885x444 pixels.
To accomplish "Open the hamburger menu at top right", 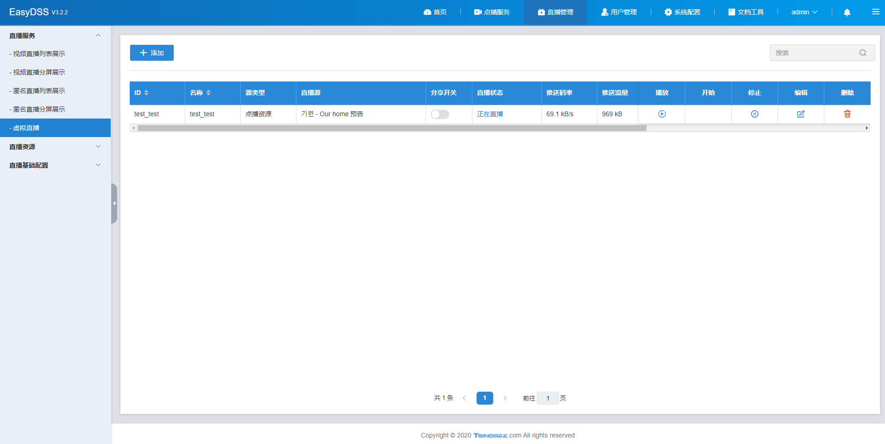I will 876,12.
